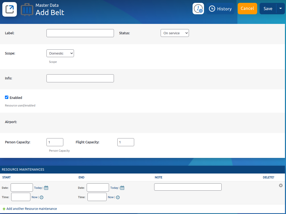Screen dimensions: 286x214
Task: Click the Flight Capacity input field
Action: [126, 142]
